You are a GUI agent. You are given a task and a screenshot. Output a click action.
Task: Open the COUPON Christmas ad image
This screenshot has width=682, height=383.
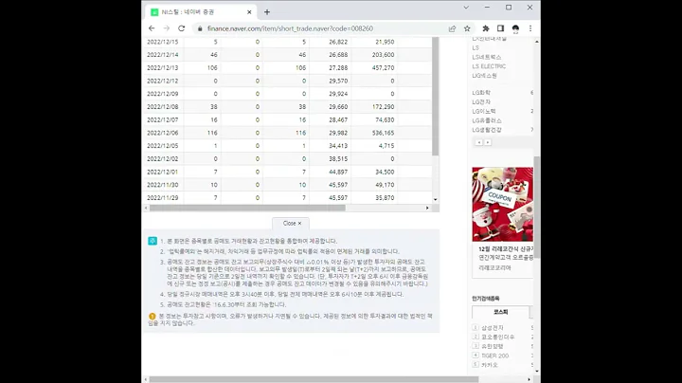click(x=502, y=204)
